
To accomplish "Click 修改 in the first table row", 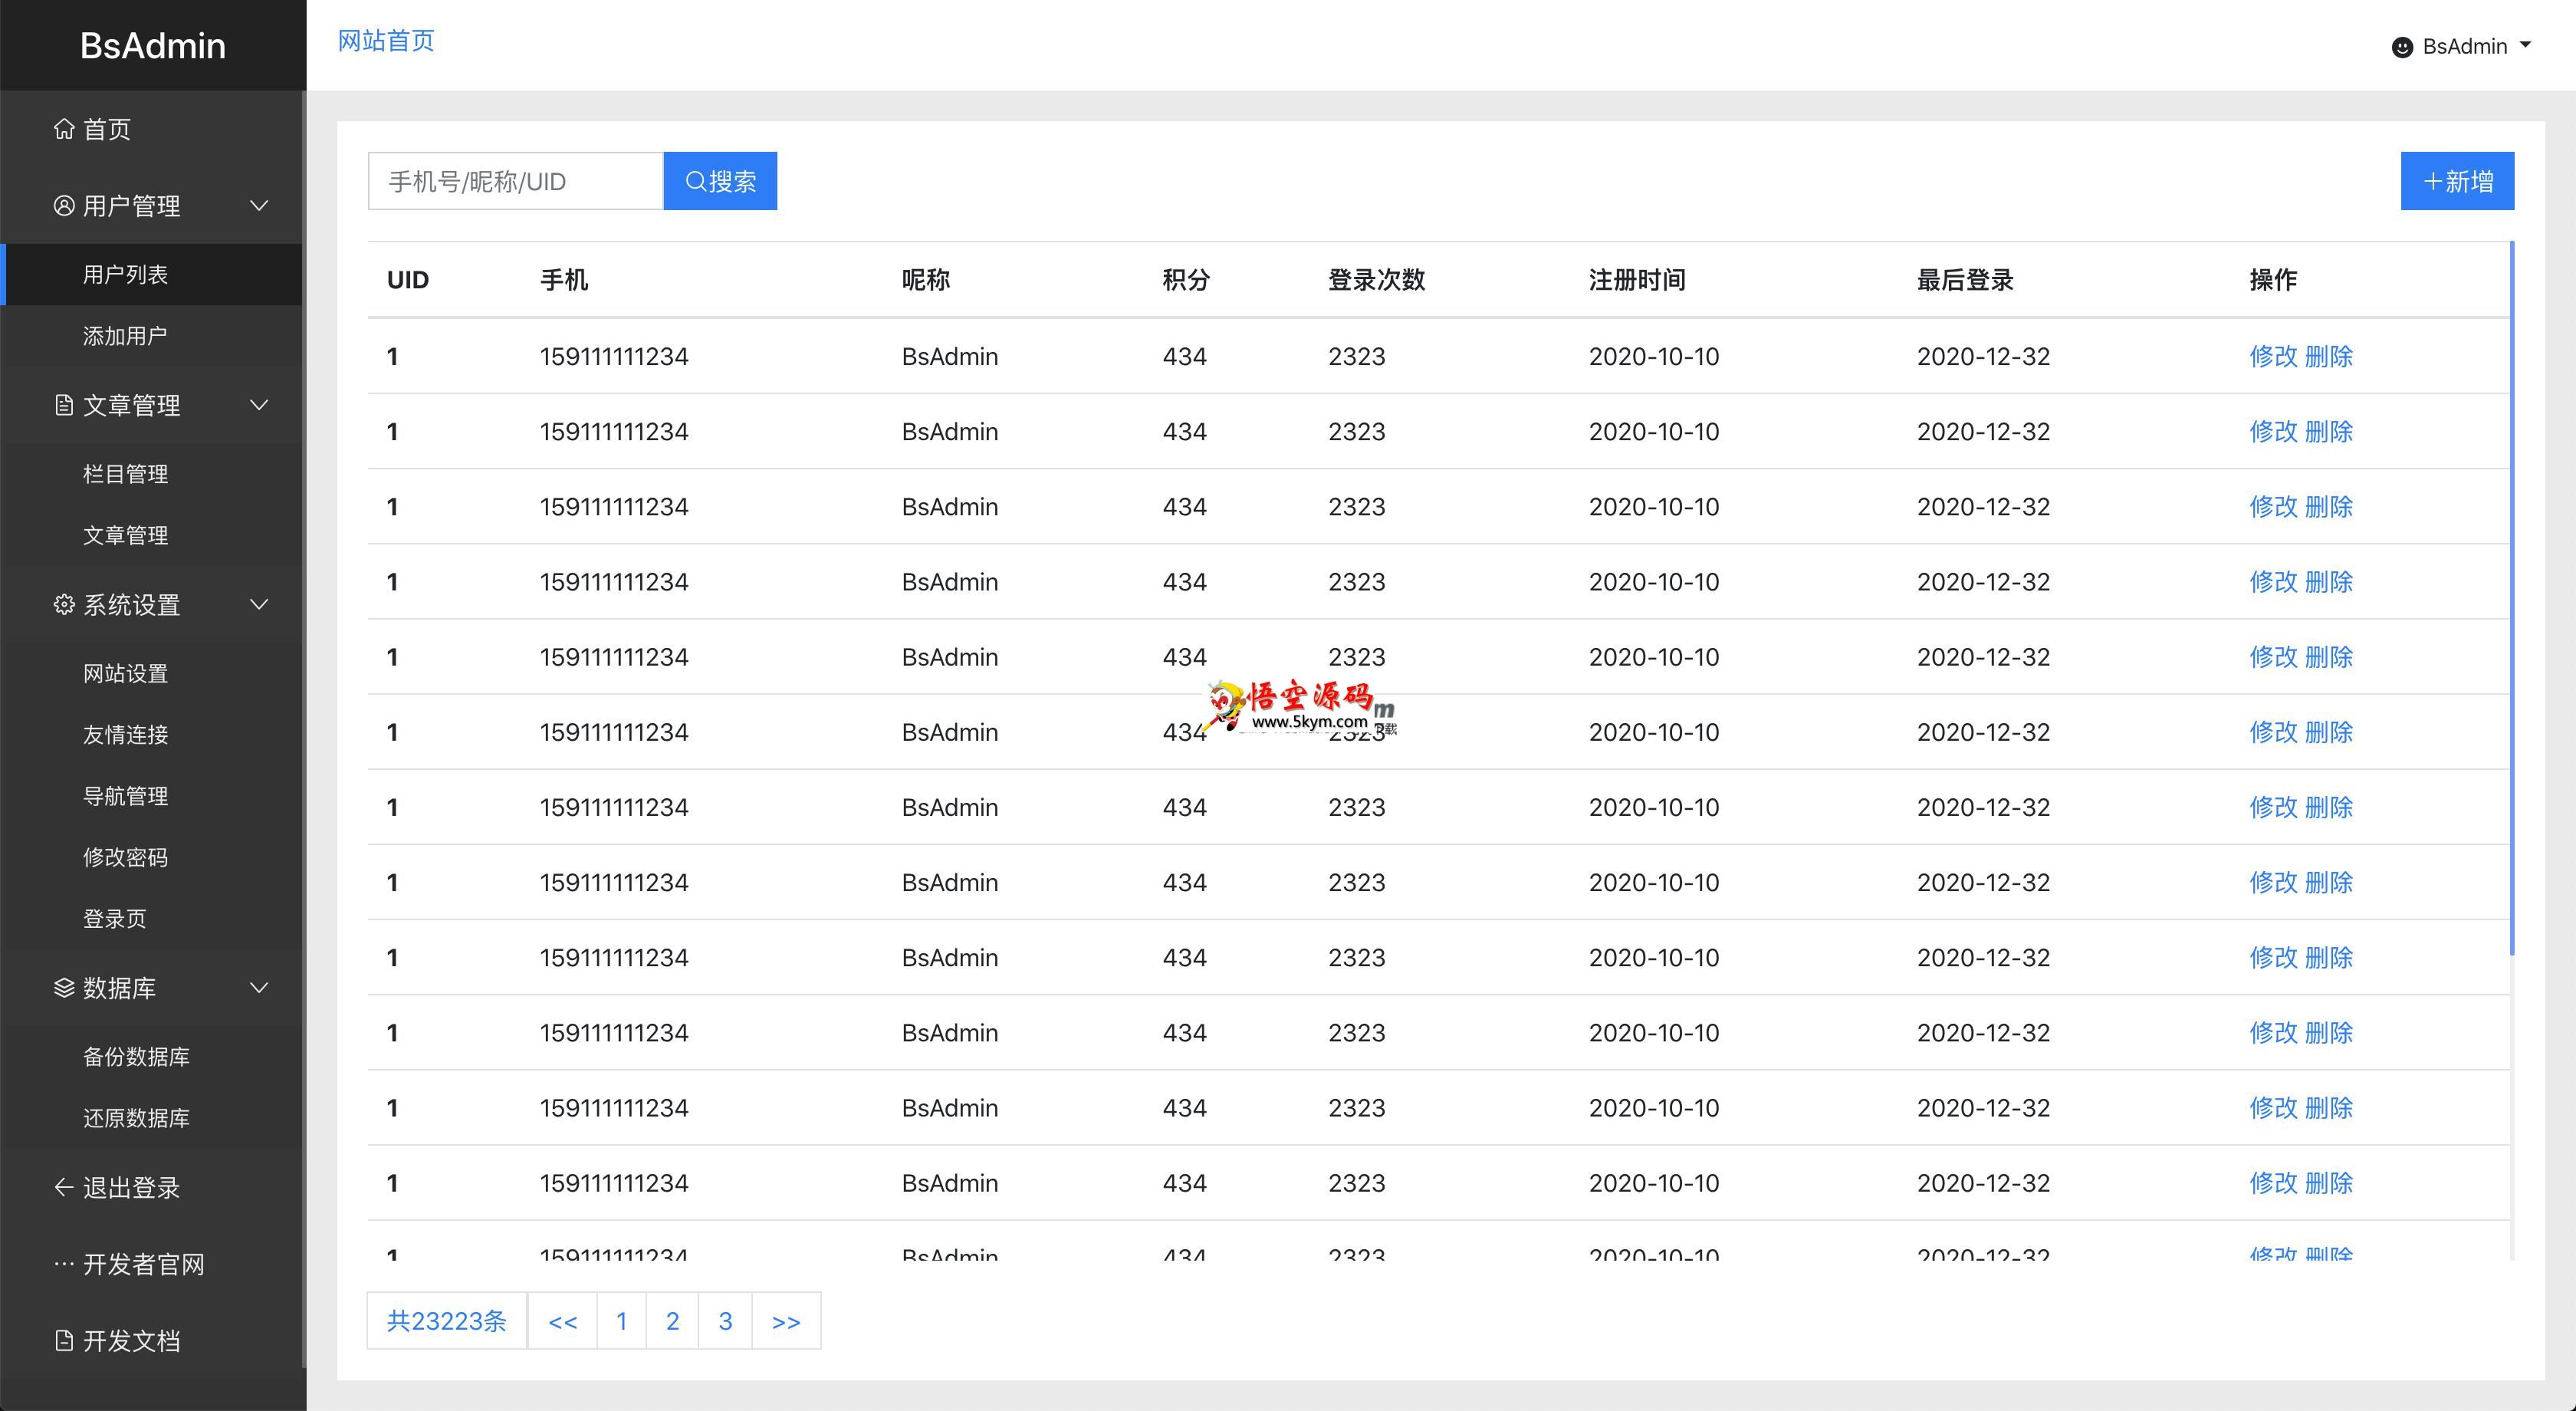I will [x=2273, y=356].
